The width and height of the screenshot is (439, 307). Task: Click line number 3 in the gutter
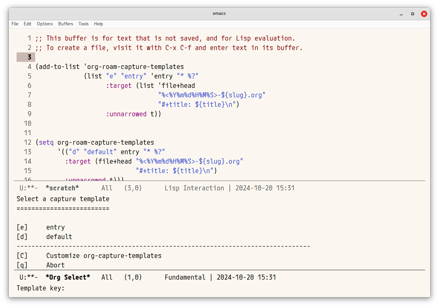(29, 57)
